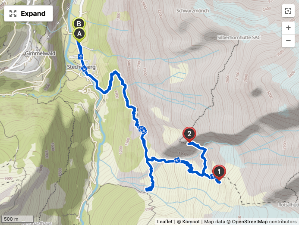Click the down-arrow direction signs mid-route

(x=142, y=130)
